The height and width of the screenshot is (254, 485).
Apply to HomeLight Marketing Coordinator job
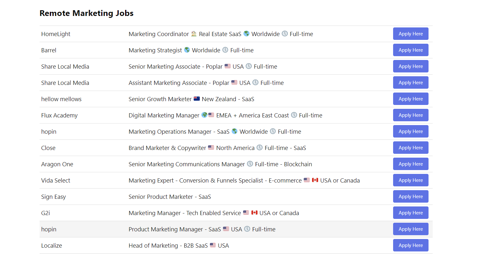point(410,34)
